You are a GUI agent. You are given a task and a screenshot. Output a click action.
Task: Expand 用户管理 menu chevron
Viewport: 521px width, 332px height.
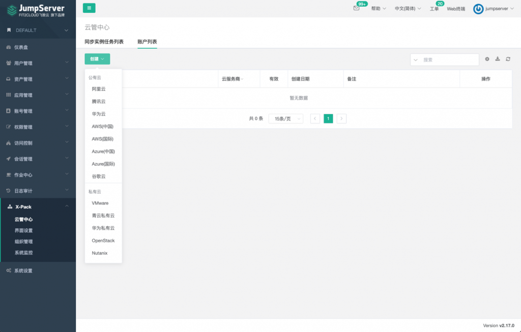pos(67,63)
